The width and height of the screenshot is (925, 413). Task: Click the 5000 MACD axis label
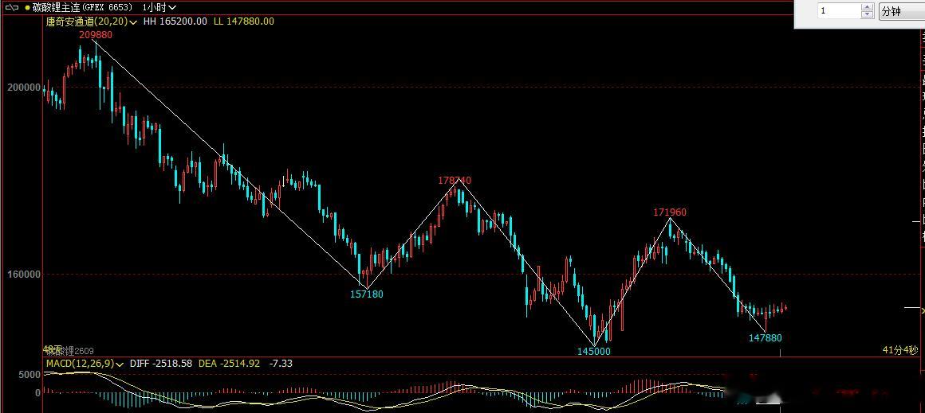pos(30,375)
